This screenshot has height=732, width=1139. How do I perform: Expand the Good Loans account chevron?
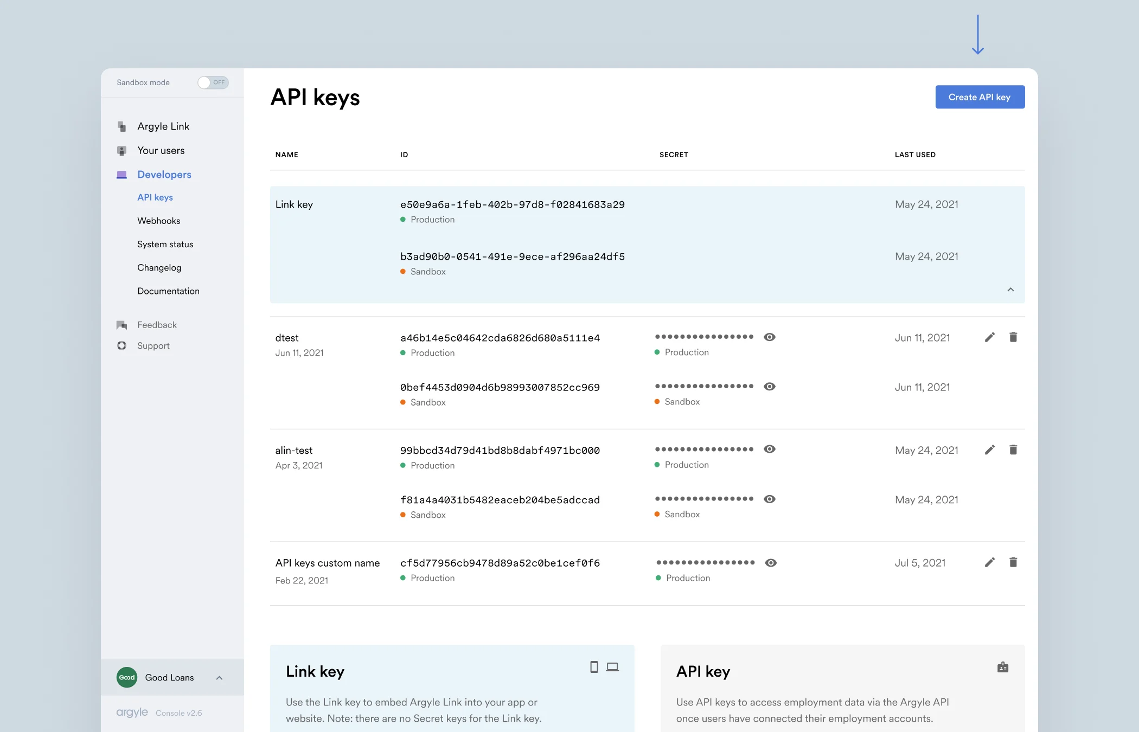click(x=219, y=678)
